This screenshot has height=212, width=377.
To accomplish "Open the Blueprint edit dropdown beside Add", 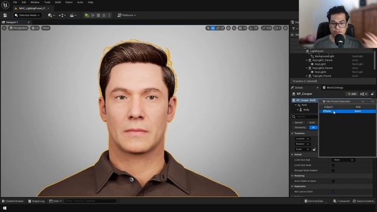I will 363,94.
